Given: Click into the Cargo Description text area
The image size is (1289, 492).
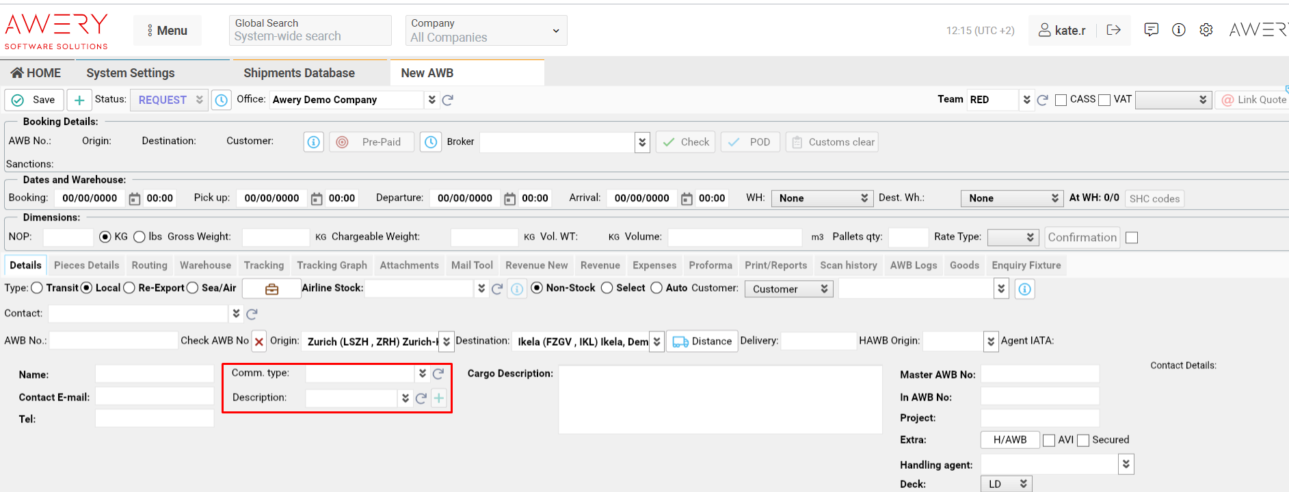Looking at the screenshot, I should point(720,400).
